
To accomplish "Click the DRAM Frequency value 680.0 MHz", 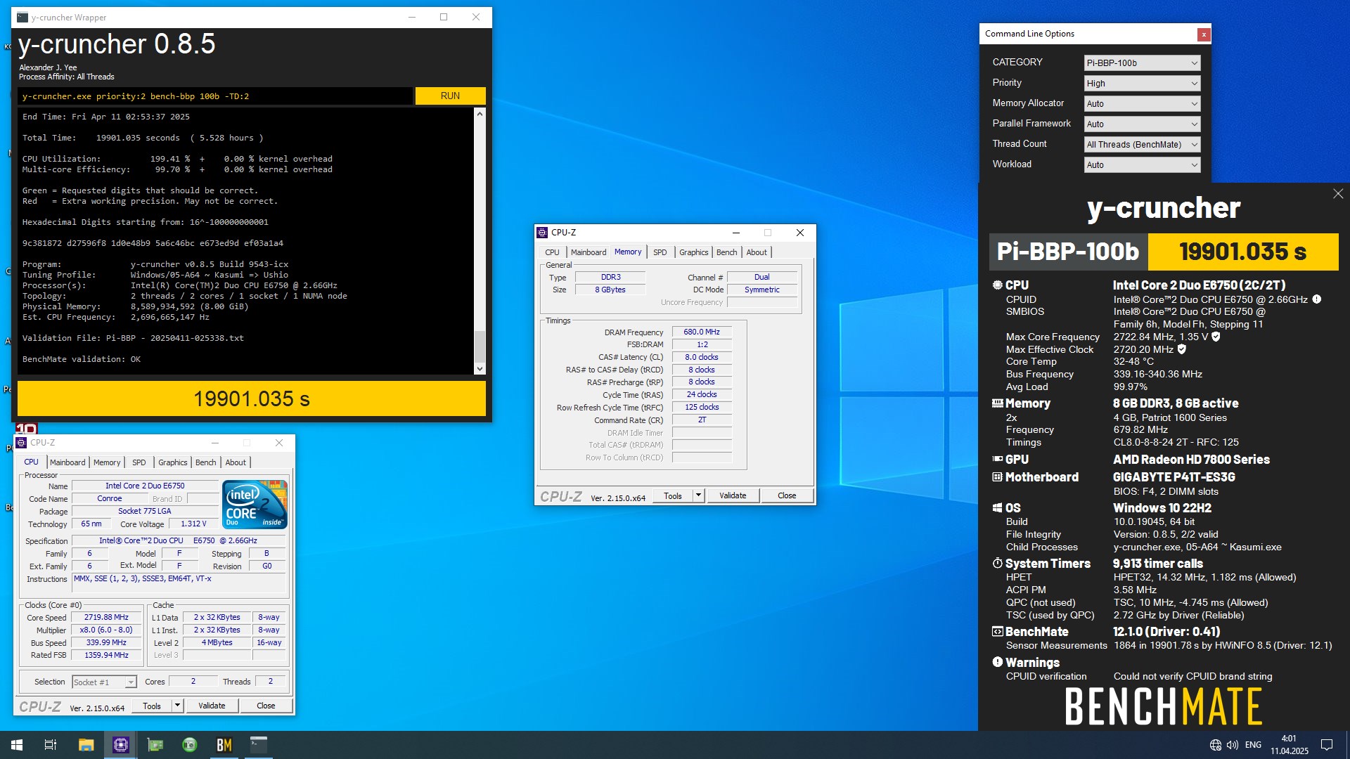I will [702, 332].
